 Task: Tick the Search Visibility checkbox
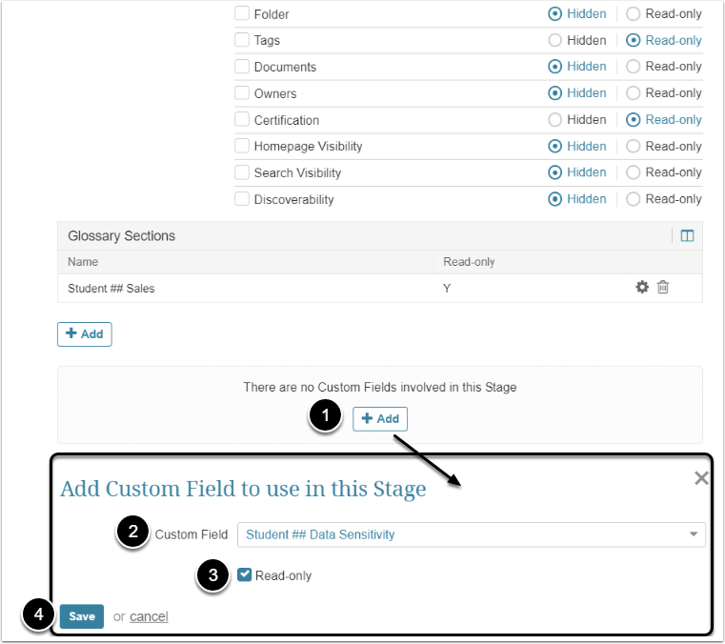(242, 173)
